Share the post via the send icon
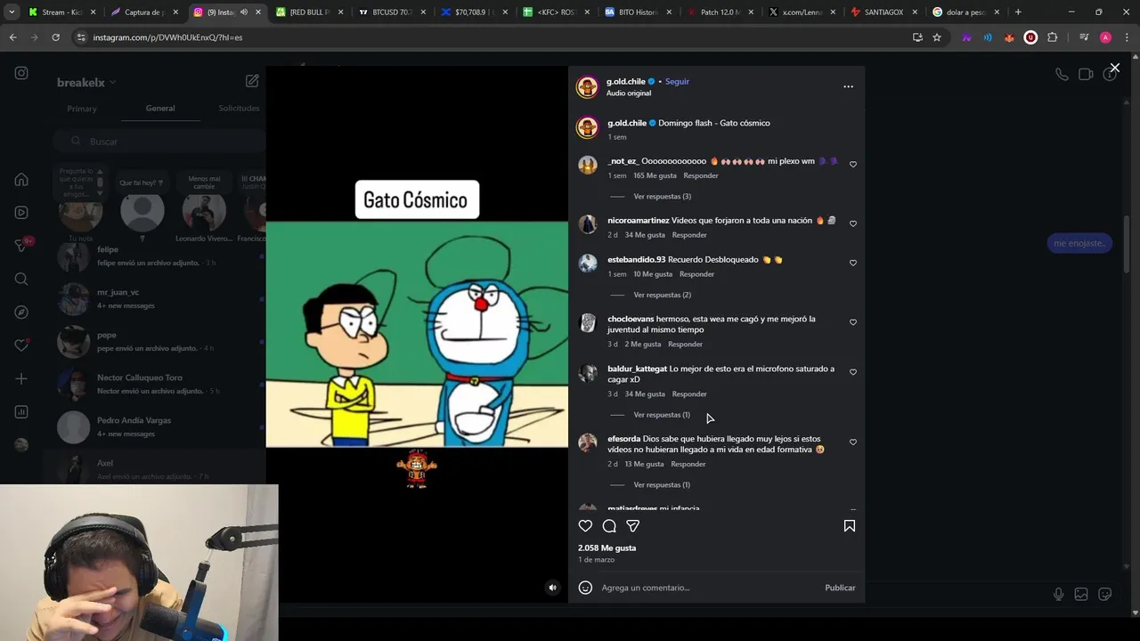This screenshot has height=641, width=1140. [x=632, y=526]
